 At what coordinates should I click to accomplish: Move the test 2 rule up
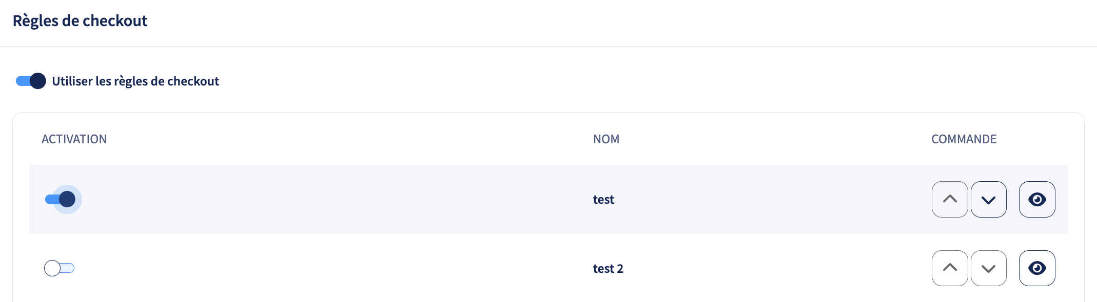[950, 268]
